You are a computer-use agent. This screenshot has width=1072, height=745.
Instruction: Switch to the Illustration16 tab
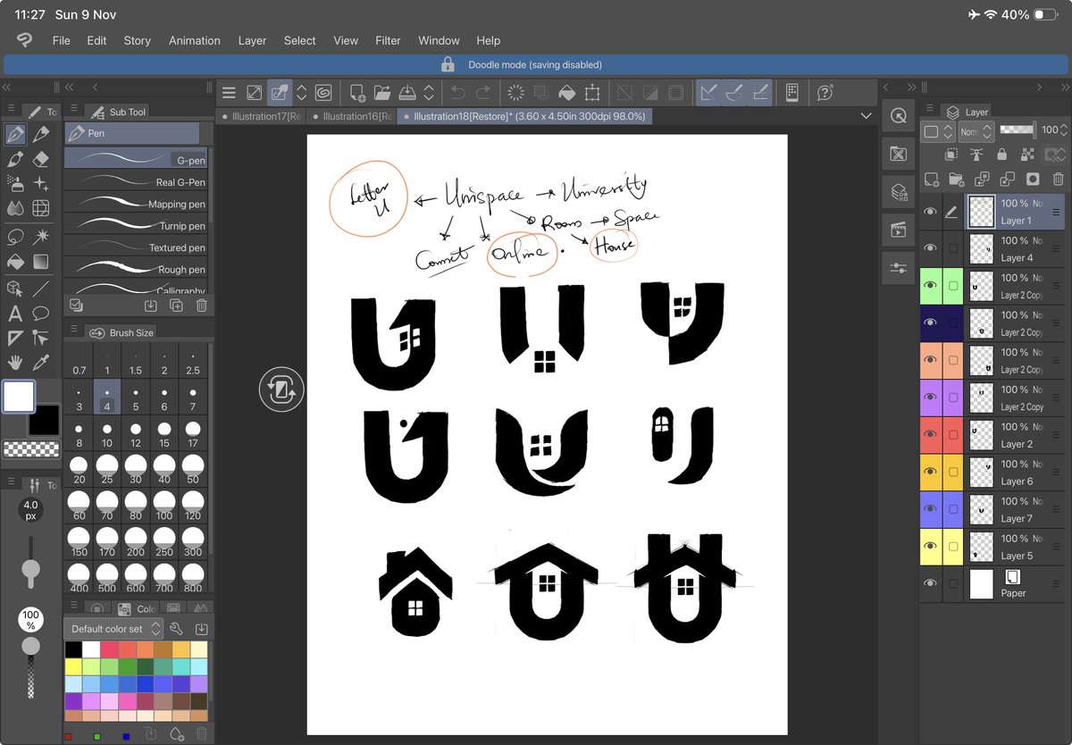pyautogui.click(x=353, y=116)
